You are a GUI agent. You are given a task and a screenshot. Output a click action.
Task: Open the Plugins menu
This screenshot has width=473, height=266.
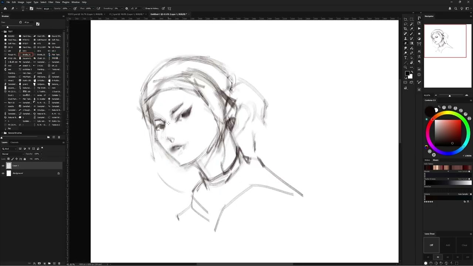point(66,2)
